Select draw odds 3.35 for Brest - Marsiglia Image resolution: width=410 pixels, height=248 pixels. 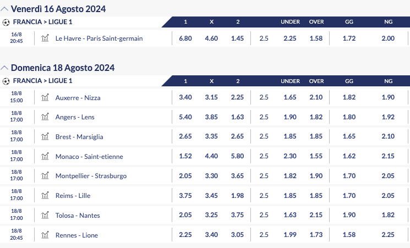pos(212,136)
